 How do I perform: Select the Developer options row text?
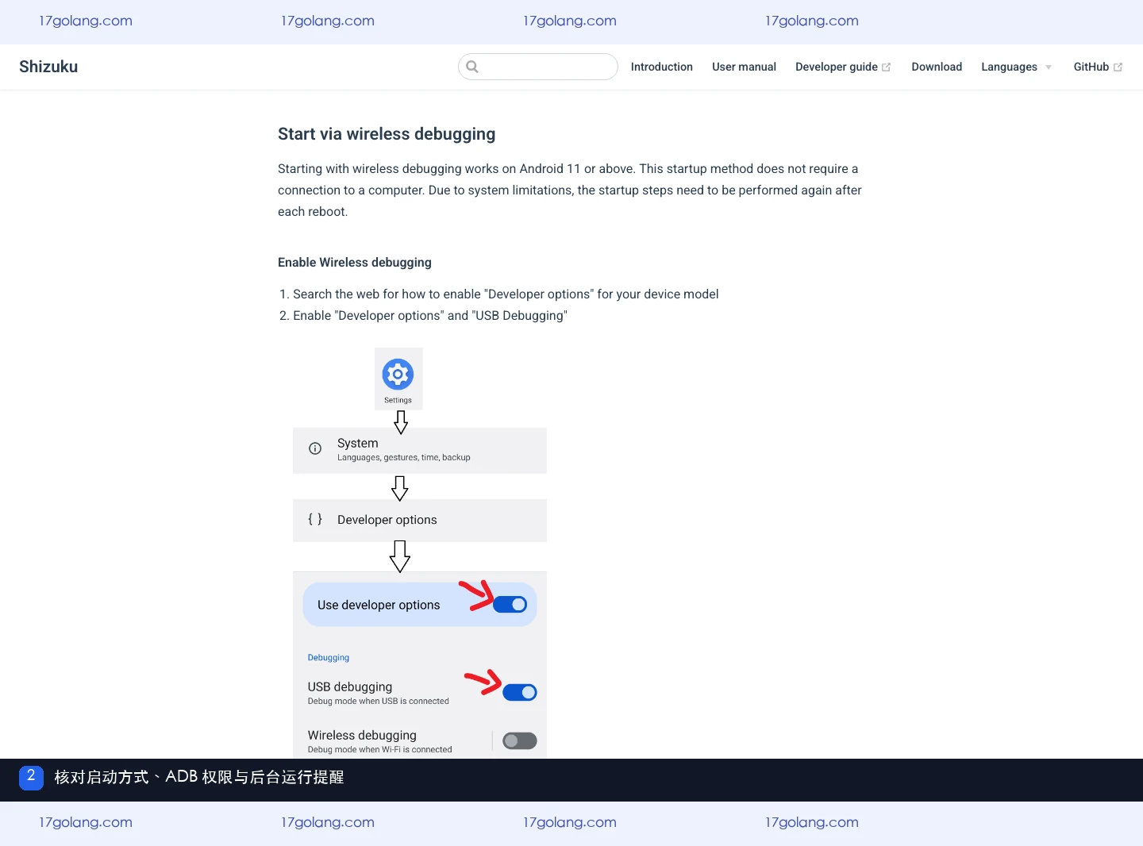[x=387, y=520]
